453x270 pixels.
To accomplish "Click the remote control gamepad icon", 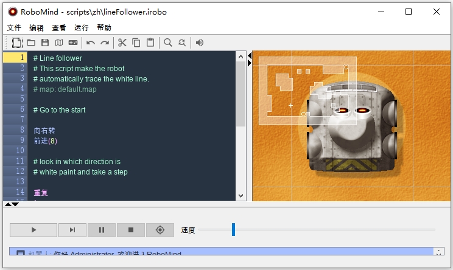I will point(73,43).
